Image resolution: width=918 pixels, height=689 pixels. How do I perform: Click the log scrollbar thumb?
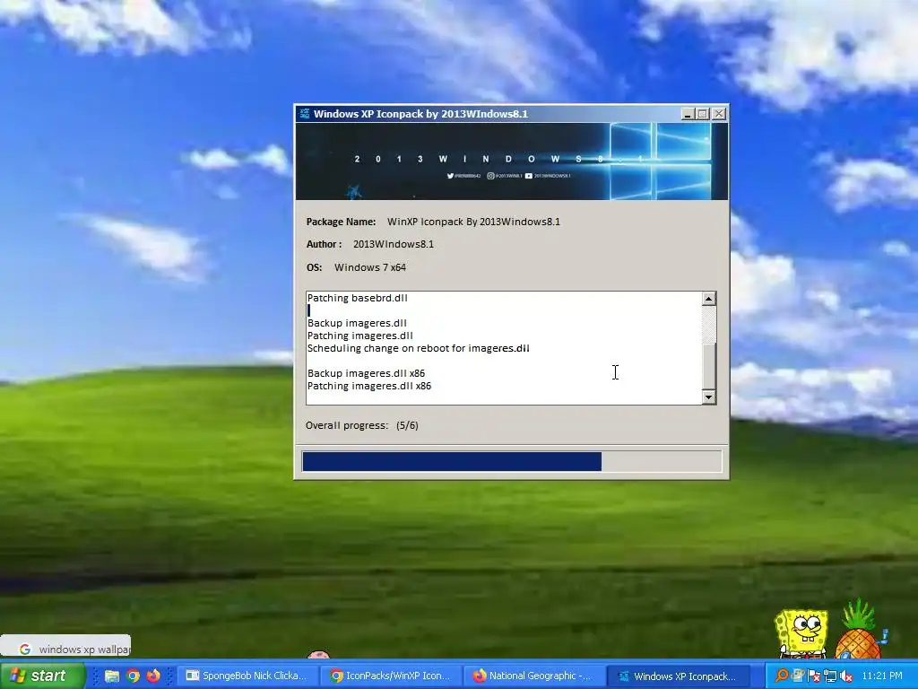pyautogui.click(x=708, y=367)
